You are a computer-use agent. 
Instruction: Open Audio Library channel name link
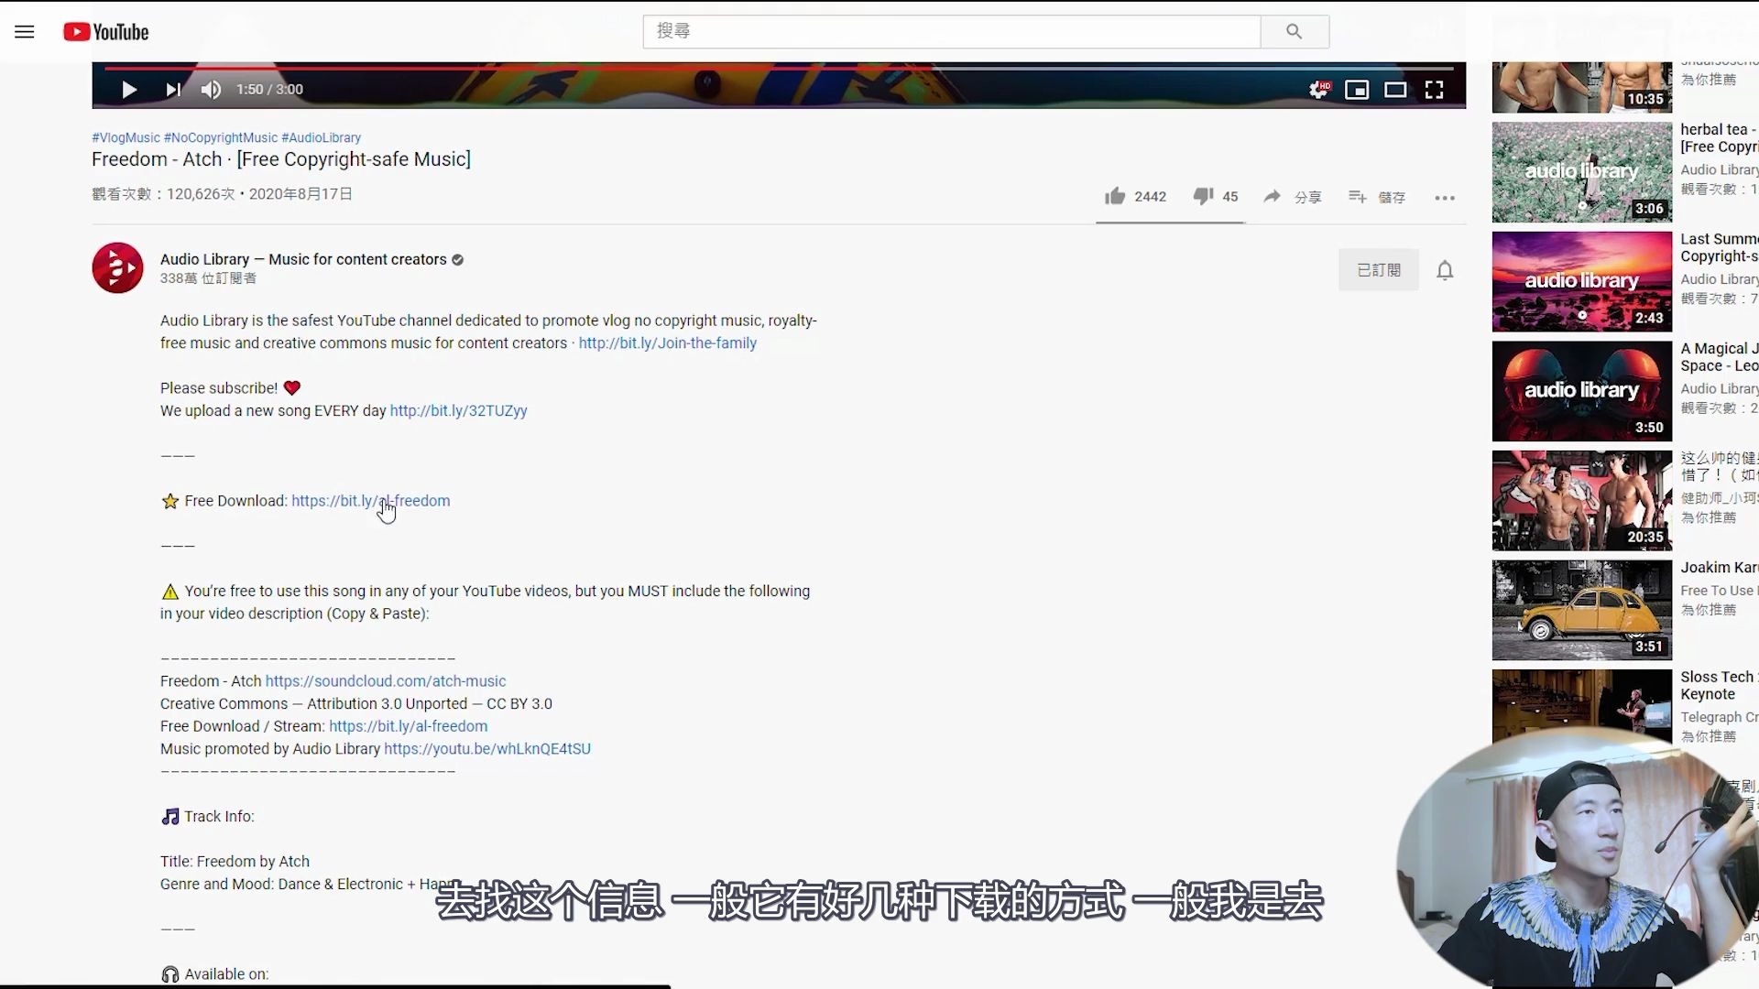(303, 259)
